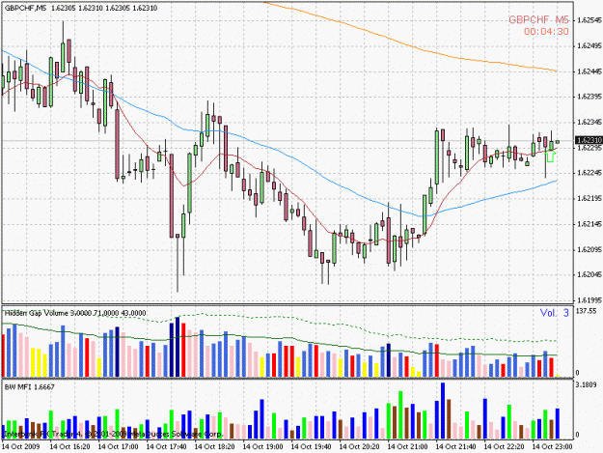Click the 1.62445 price axis label
Viewport: 603px width, 453px height.
coord(589,71)
